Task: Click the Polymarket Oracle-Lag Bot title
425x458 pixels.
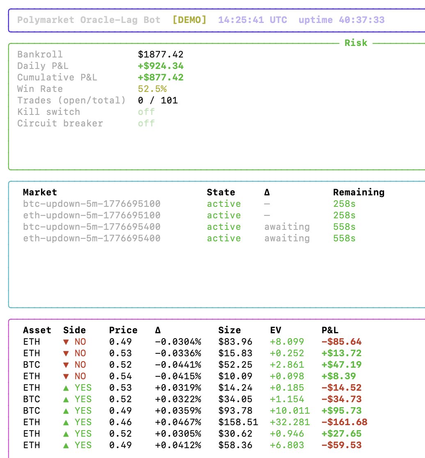Action: (x=89, y=20)
